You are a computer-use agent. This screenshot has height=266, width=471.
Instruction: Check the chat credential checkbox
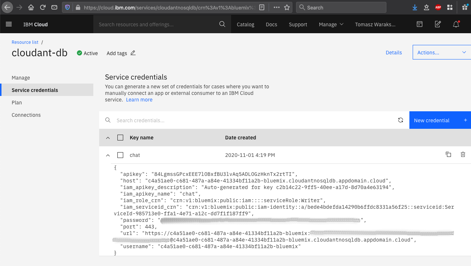(x=120, y=155)
